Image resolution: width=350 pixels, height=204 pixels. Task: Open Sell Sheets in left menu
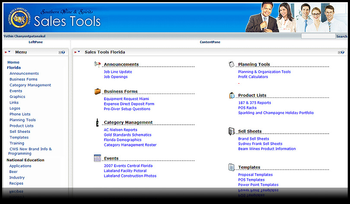20,132
